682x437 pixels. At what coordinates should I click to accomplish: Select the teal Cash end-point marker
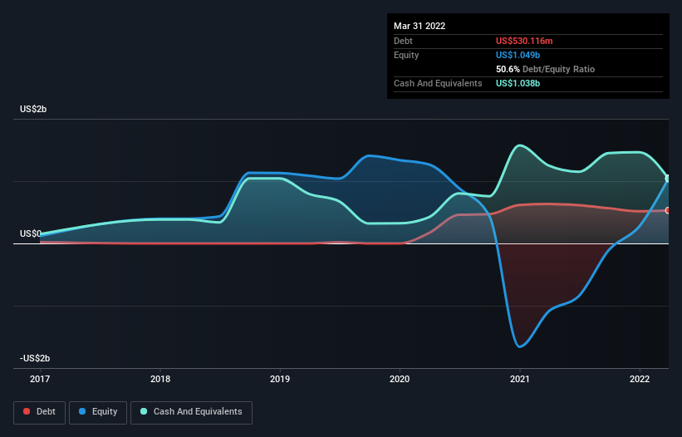[x=668, y=179]
